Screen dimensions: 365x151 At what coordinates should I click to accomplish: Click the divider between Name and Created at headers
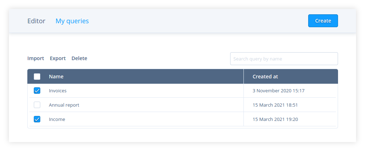pyautogui.click(x=243, y=77)
